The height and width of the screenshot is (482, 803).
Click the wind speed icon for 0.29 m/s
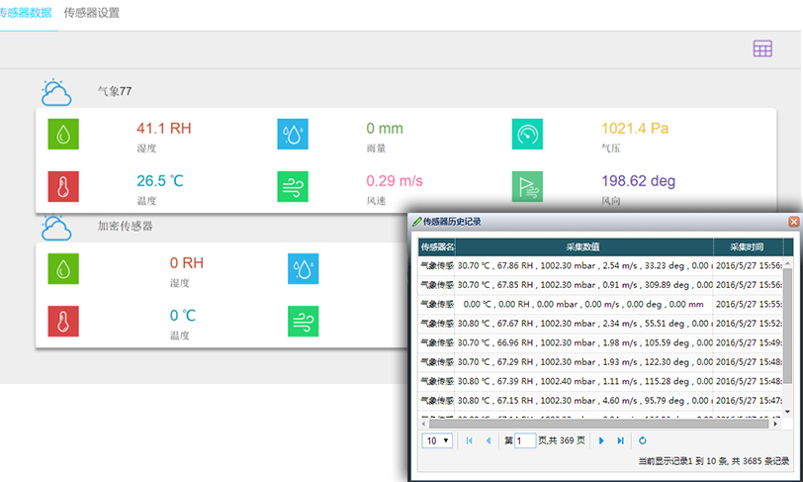293,186
